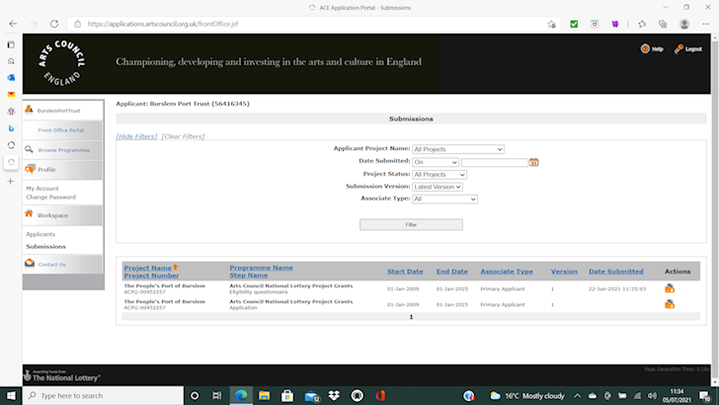Image resolution: width=719 pixels, height=405 pixels.
Task: Expand the Applicant Project Name dropdown
Action: tap(457, 149)
